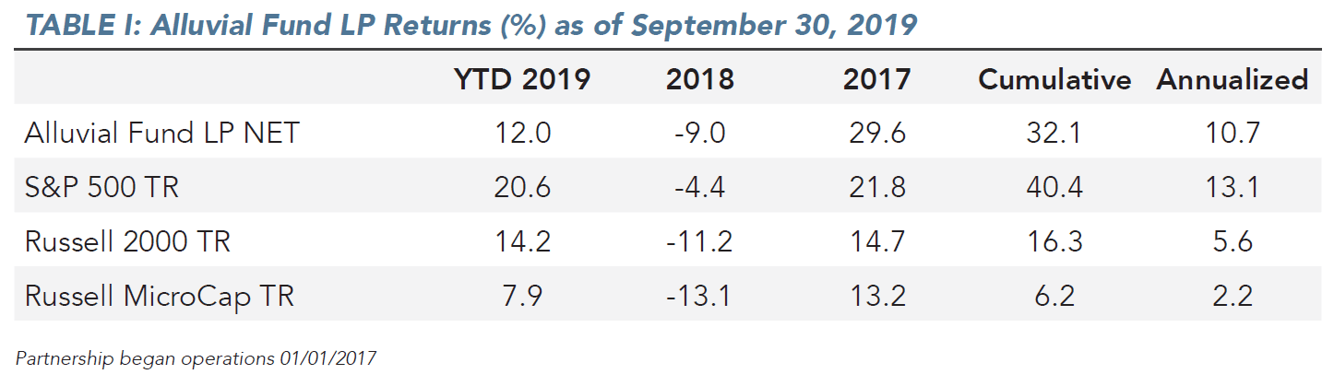Click the partnership began operations footnote

click(x=196, y=357)
